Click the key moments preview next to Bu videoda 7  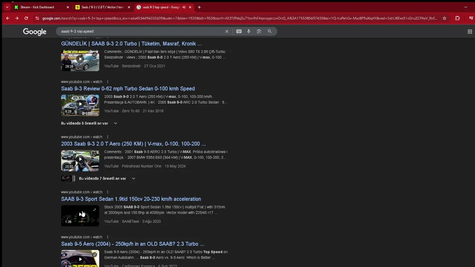pyautogui.click(x=68, y=178)
